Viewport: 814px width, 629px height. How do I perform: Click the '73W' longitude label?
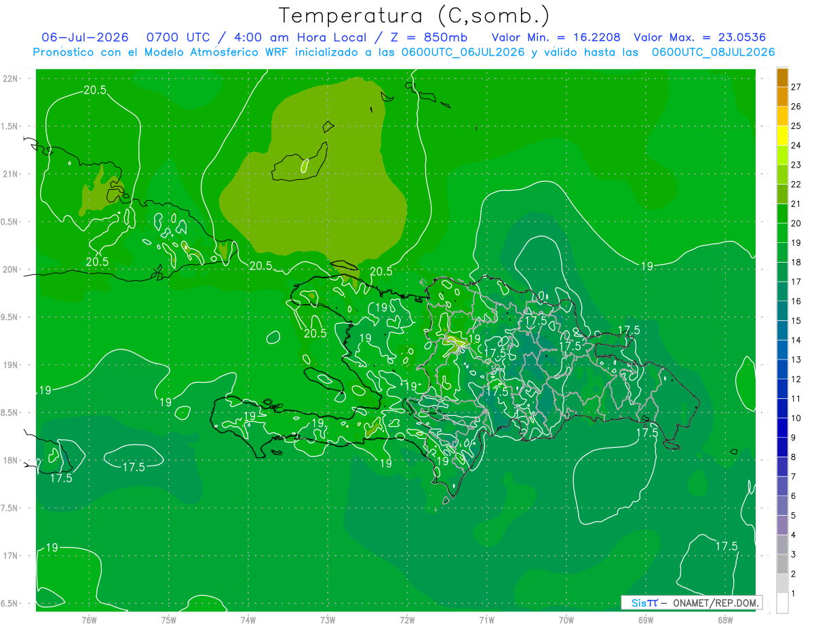click(328, 620)
